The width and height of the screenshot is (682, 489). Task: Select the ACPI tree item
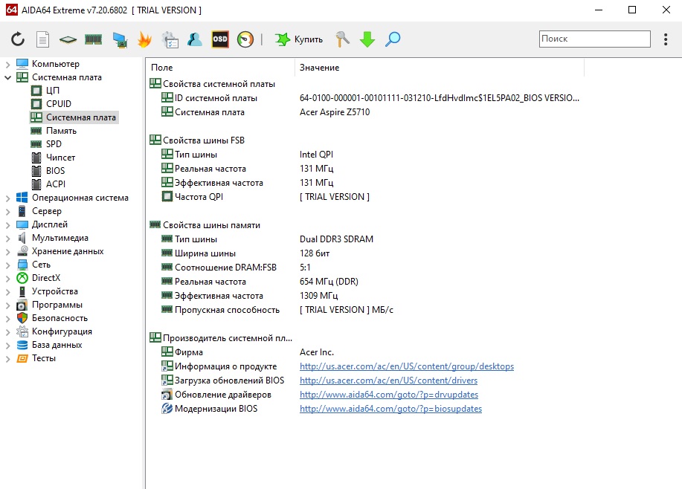click(56, 184)
